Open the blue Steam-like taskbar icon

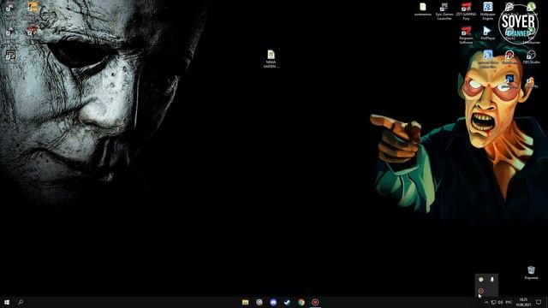tap(288, 302)
